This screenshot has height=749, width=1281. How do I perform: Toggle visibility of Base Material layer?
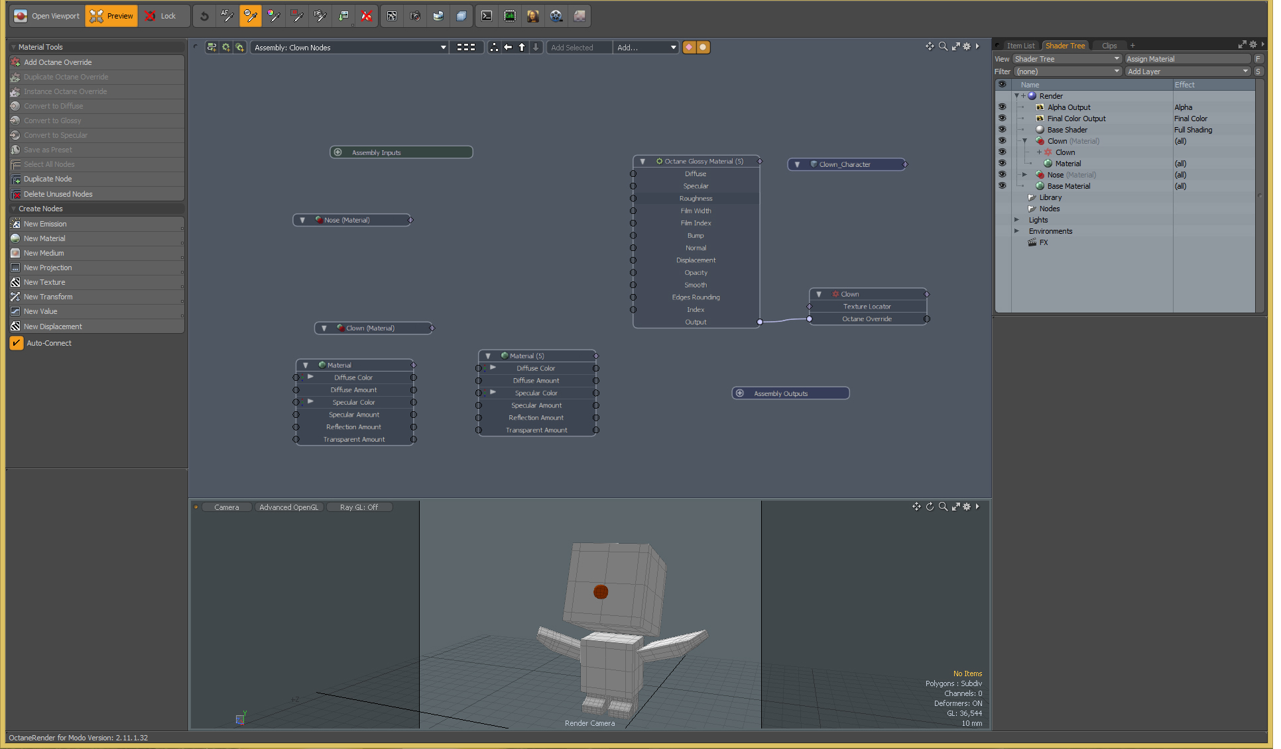pyautogui.click(x=1002, y=185)
